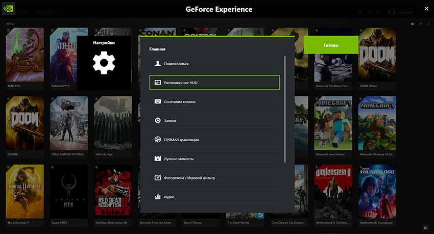The width and height of the screenshot is (434, 234).
Task: Click the clapperboard icon for Лучшие моменты
Action: point(158,159)
